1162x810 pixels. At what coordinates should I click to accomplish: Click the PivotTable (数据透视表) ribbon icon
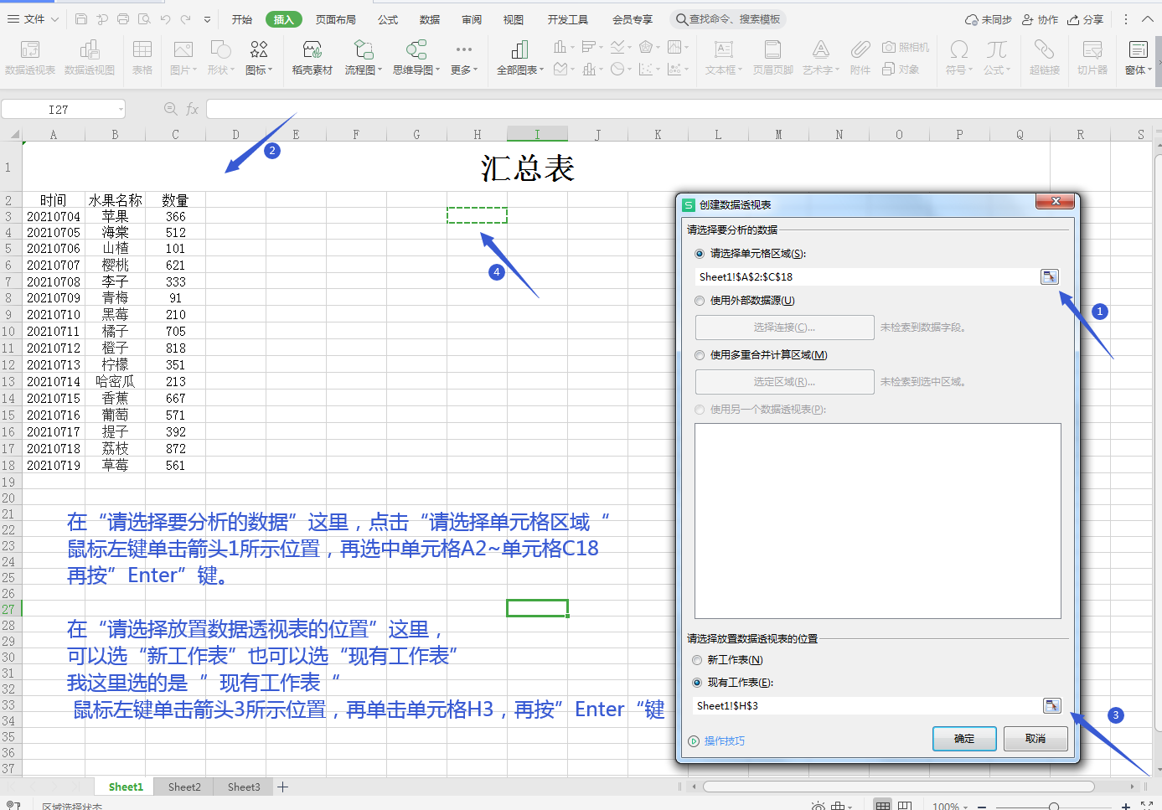point(30,57)
